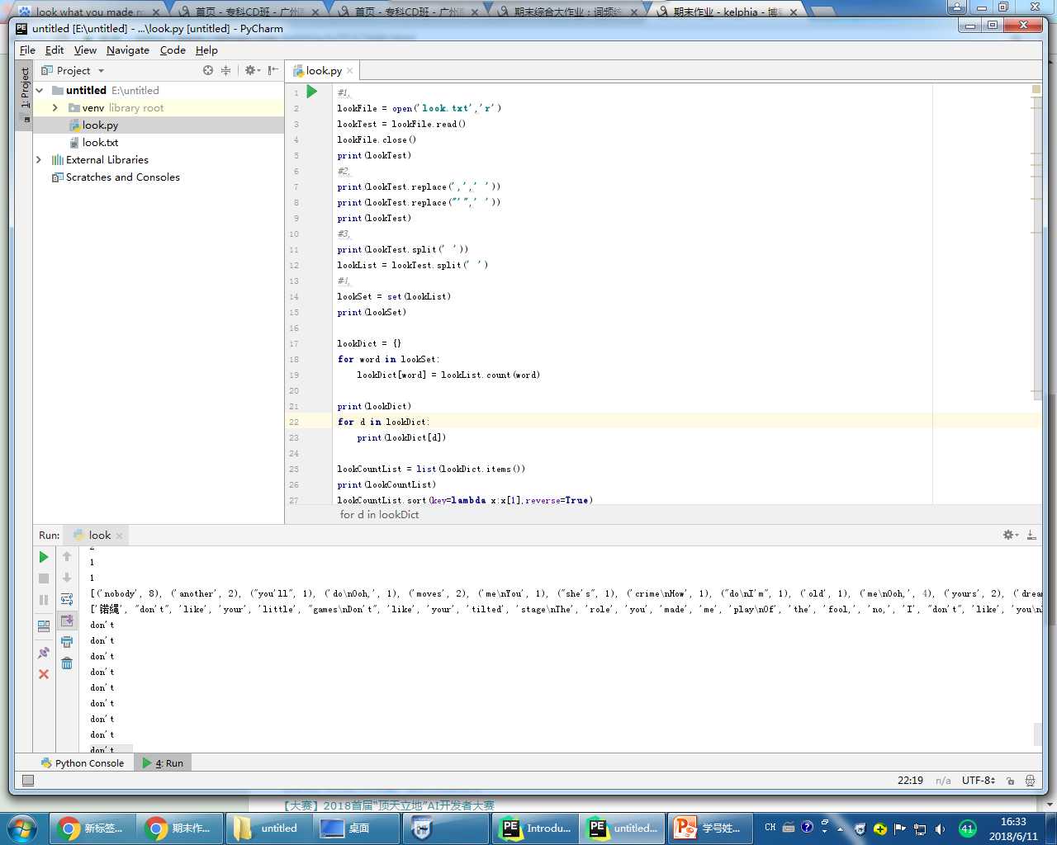The height and width of the screenshot is (845, 1057).
Task: Select the look.py editor tab
Action: (x=323, y=71)
